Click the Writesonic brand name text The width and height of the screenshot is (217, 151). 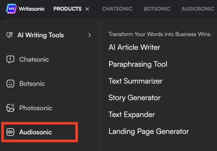pos(32,9)
